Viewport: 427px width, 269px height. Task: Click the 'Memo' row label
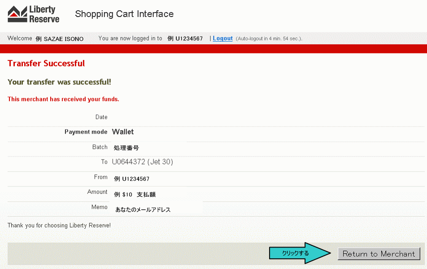[x=100, y=207]
